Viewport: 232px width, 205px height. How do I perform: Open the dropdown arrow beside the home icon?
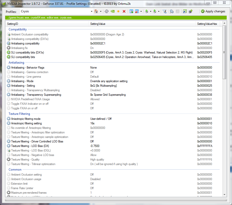coord(101,11)
